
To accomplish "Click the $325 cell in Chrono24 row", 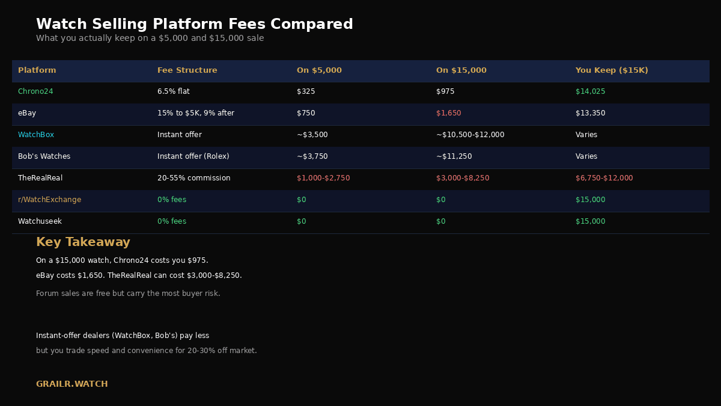I will click(x=306, y=91).
